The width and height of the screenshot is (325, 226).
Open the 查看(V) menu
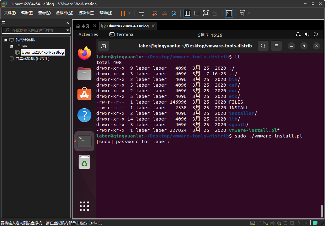(44, 13)
